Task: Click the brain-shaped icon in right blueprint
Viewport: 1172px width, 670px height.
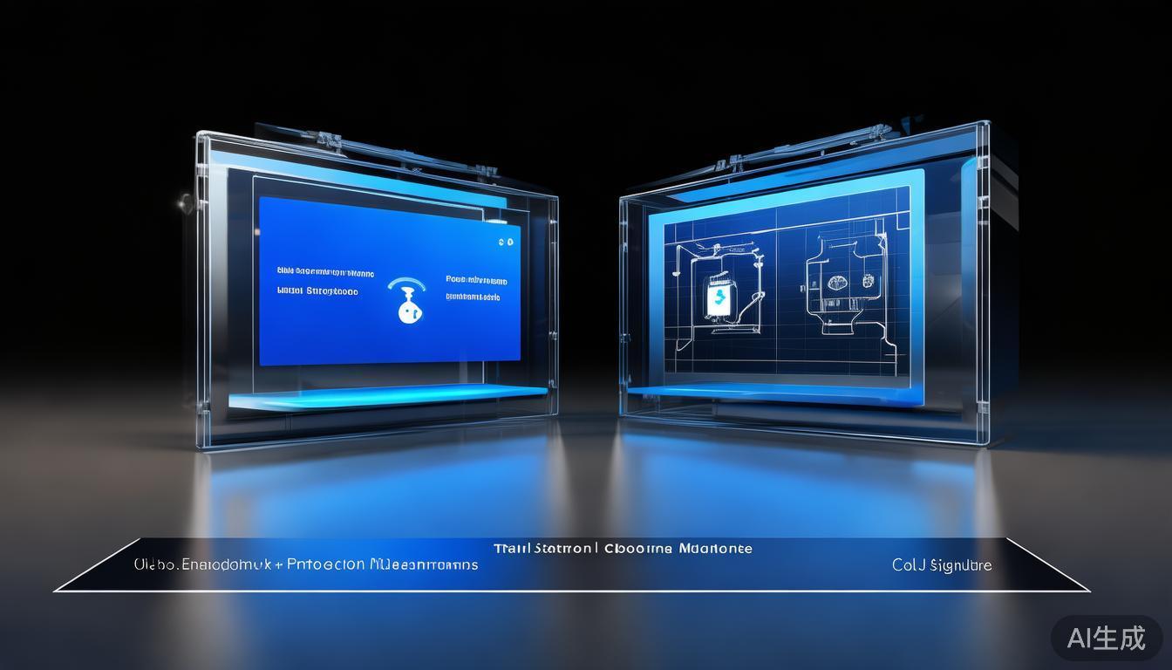Action: pos(837,282)
